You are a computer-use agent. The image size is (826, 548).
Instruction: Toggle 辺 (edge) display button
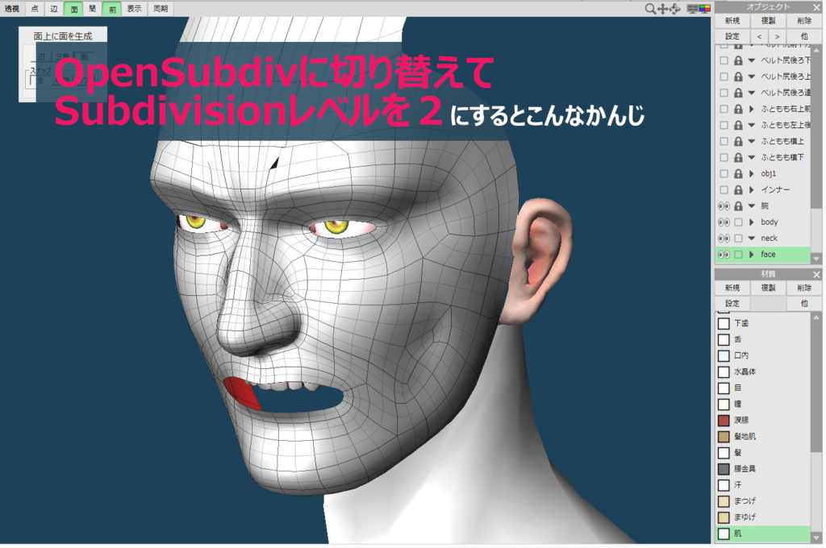point(54,9)
